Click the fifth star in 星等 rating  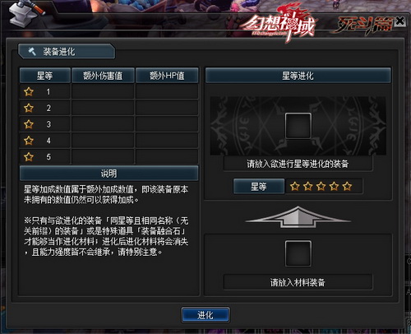tap(347, 187)
